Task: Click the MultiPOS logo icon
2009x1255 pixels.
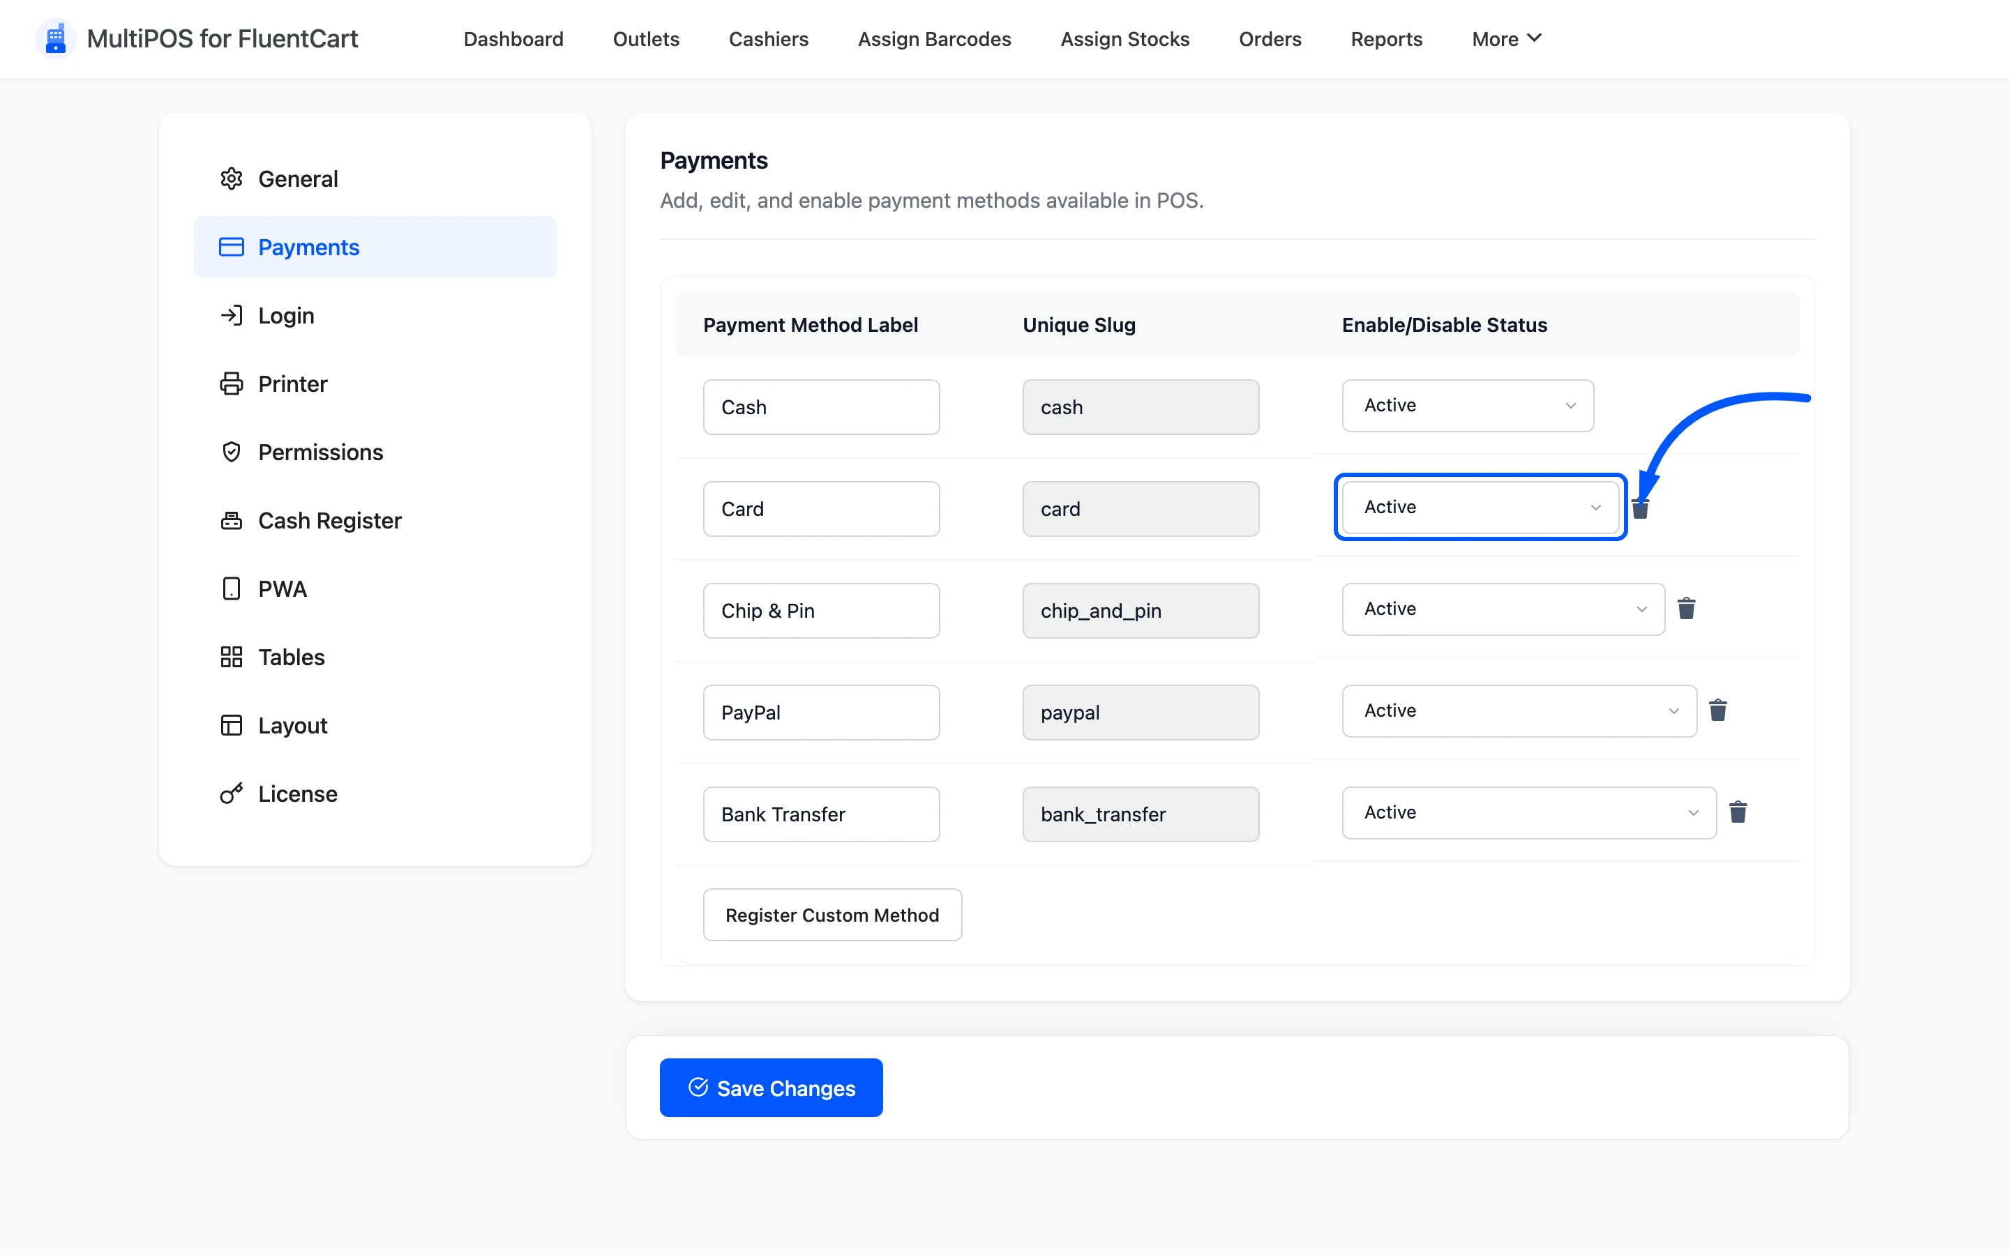Action: [x=56, y=39]
